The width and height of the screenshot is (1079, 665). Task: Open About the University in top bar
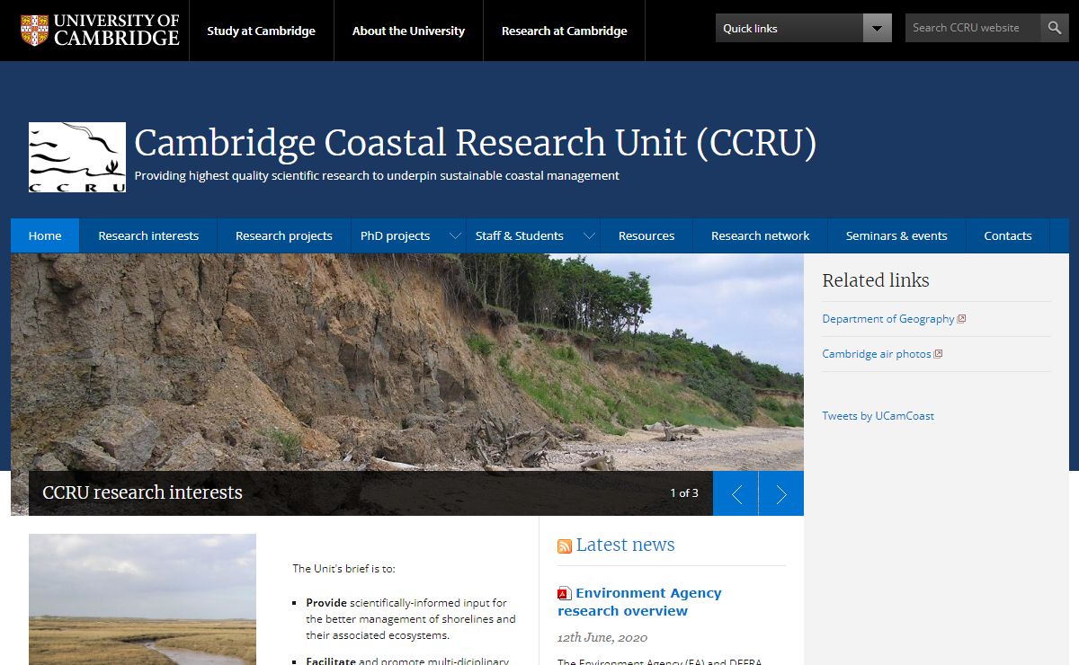click(408, 31)
